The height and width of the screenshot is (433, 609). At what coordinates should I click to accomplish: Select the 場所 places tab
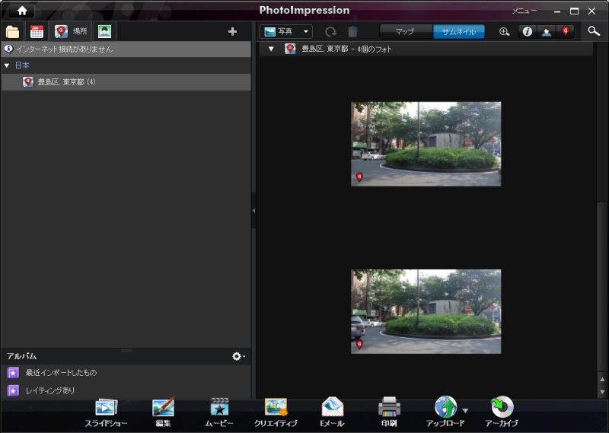(x=71, y=31)
